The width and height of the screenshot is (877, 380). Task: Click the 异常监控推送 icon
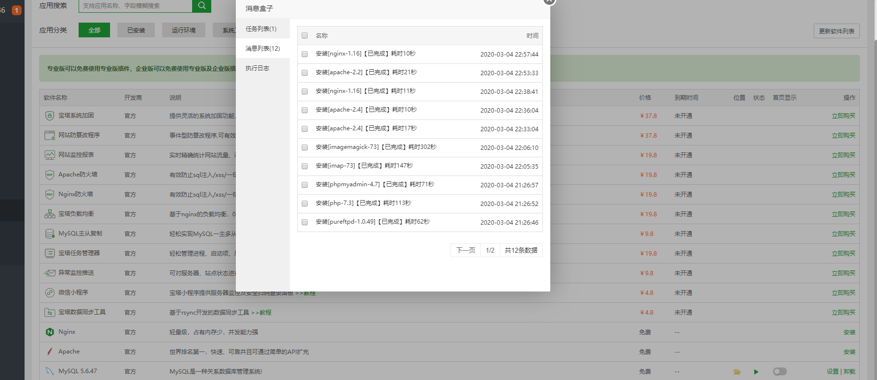click(x=50, y=273)
